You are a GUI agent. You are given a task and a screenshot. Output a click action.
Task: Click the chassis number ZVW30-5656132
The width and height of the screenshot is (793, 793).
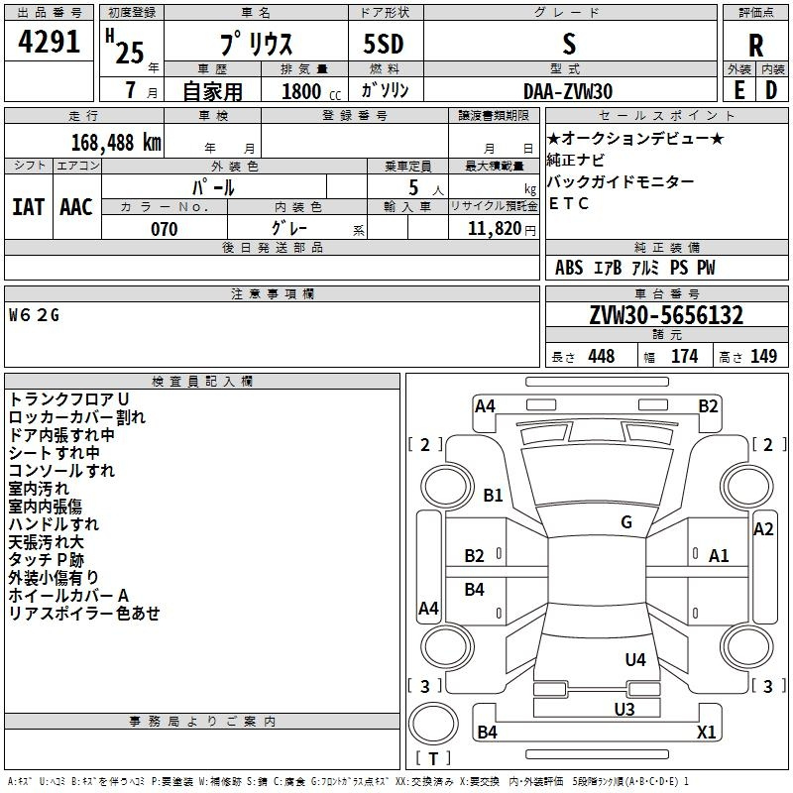666,315
